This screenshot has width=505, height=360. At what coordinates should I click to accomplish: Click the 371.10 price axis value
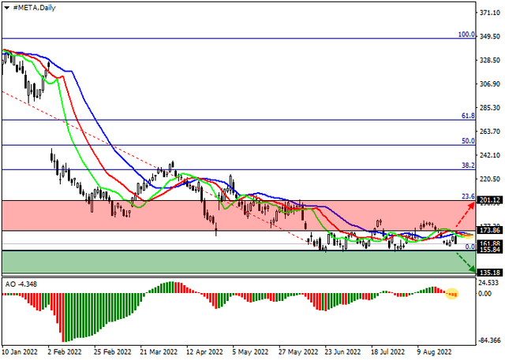click(x=489, y=13)
